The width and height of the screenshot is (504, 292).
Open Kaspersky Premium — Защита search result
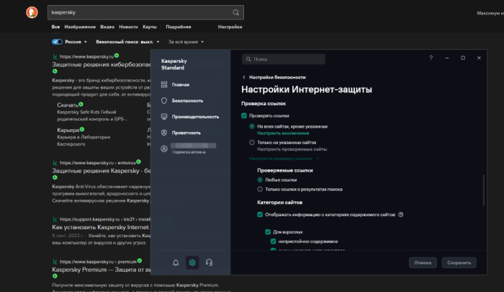click(x=102, y=270)
